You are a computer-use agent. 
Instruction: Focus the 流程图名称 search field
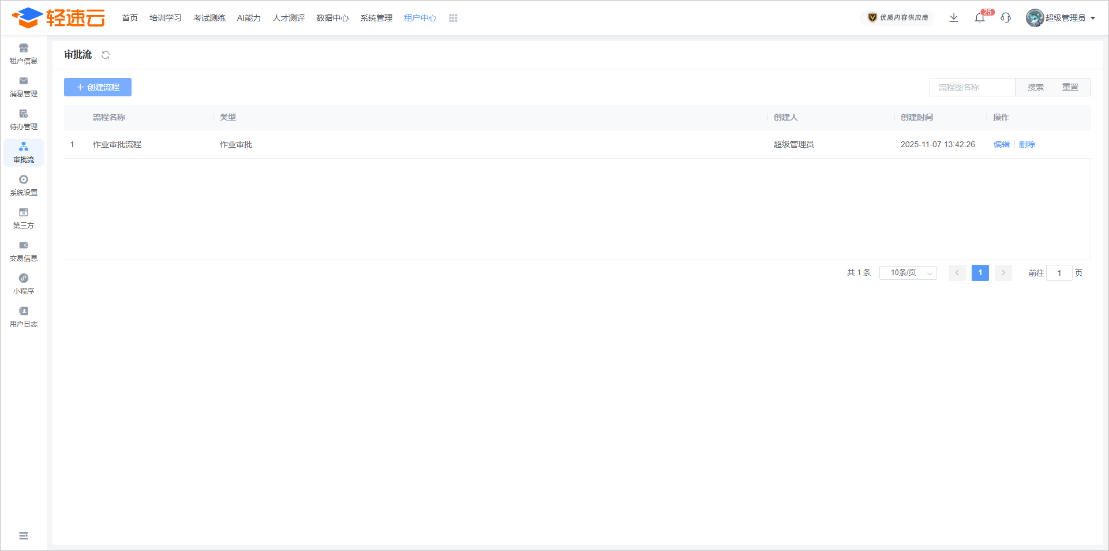972,87
